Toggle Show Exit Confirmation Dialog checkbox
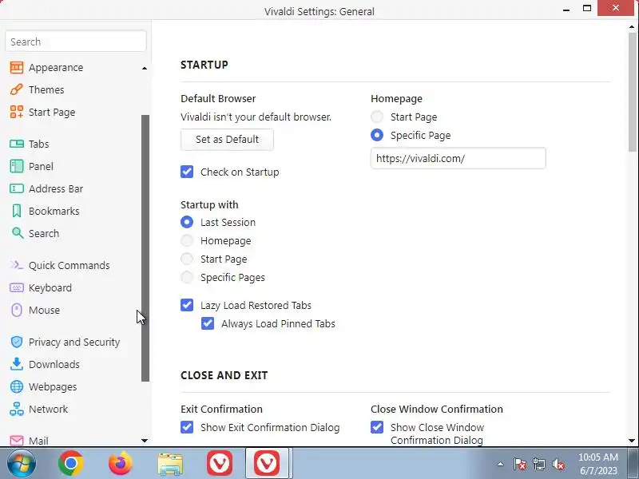 (187, 427)
